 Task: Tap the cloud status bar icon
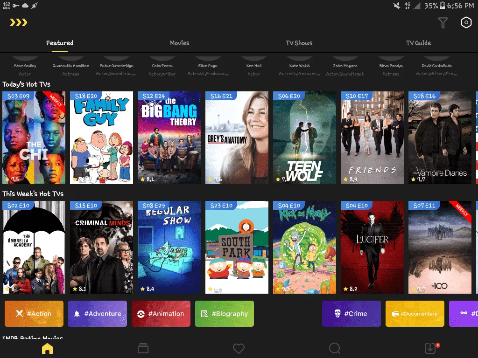coord(25,6)
